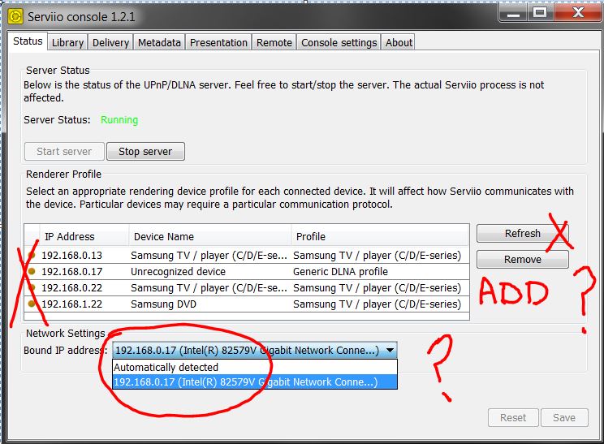Screen dimensions: 604x444
Task: Click status dot beside 192.168.1.22
Action: [32, 304]
